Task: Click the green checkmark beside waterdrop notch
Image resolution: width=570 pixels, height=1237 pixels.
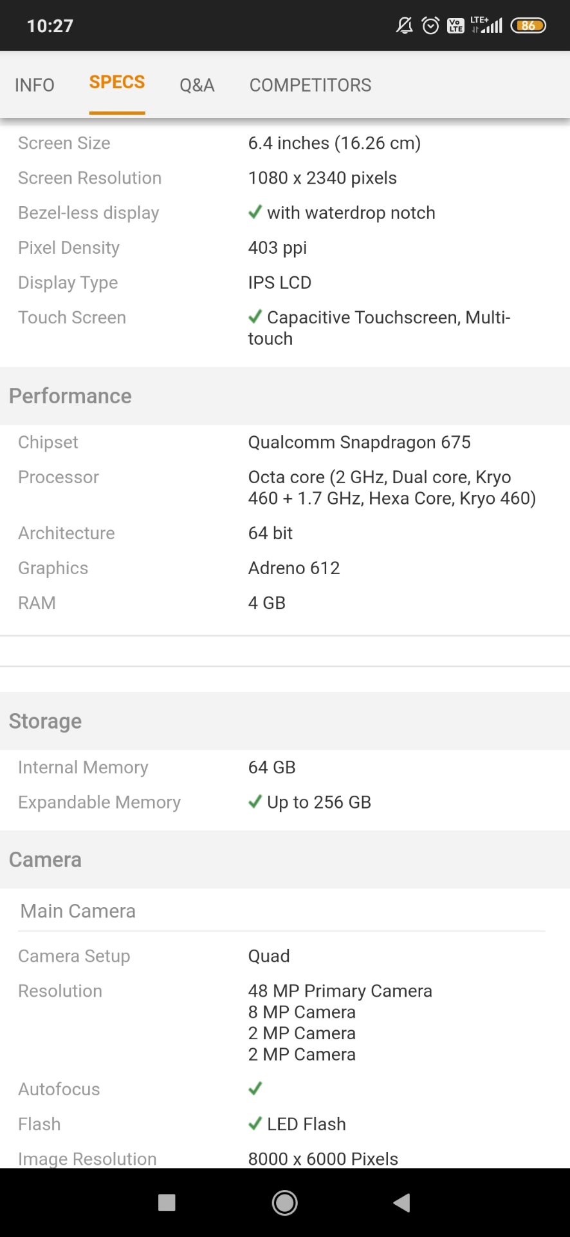Action: [255, 212]
